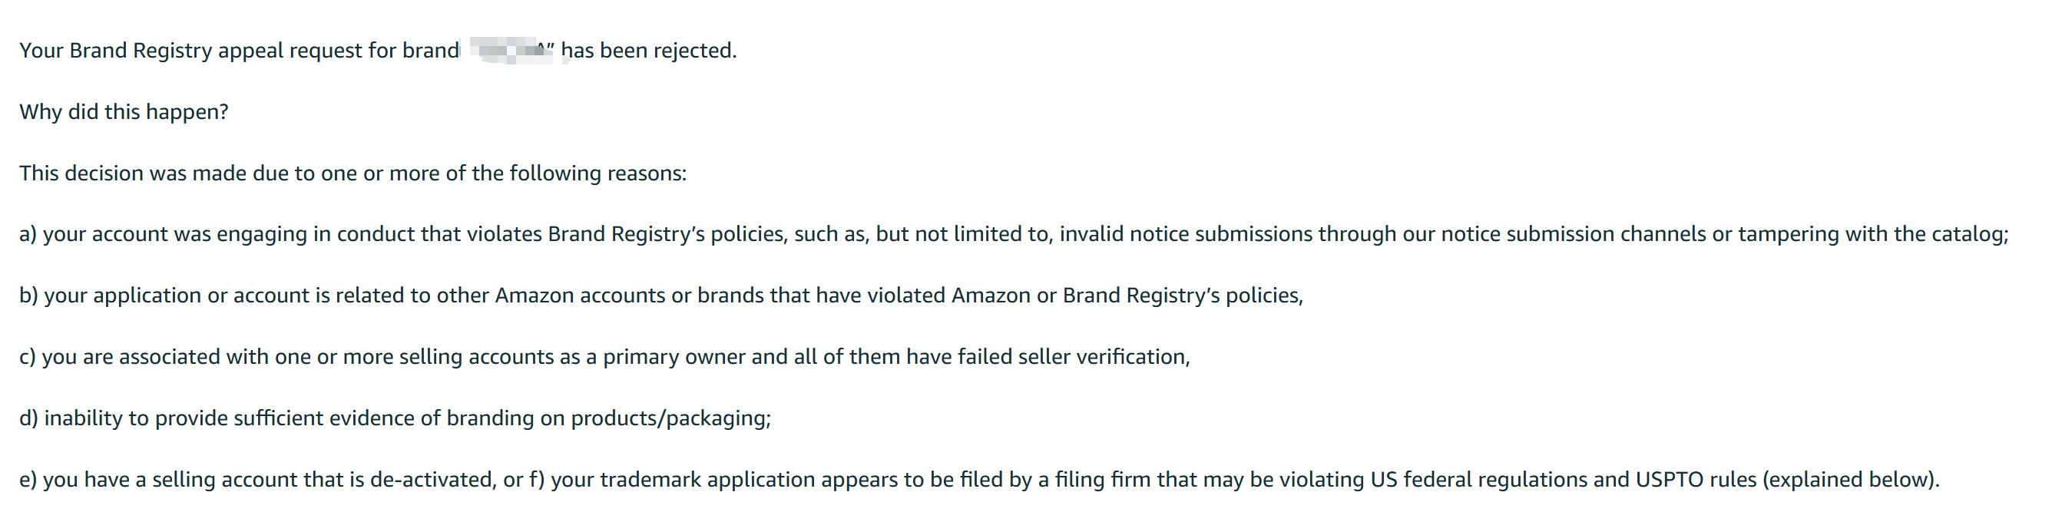Click the 'Why did this happen?' line
This screenshot has height=512, width=2062.
point(124,112)
